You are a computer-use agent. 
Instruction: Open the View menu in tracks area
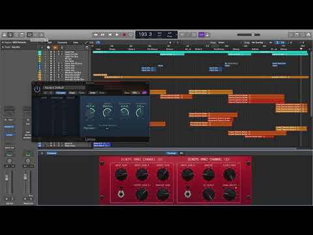(76, 42)
